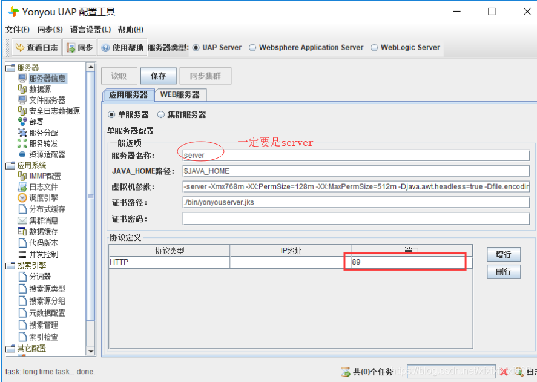The height and width of the screenshot is (382, 537).
Task: Click the 证书路径 input field
Action: (x=356, y=202)
